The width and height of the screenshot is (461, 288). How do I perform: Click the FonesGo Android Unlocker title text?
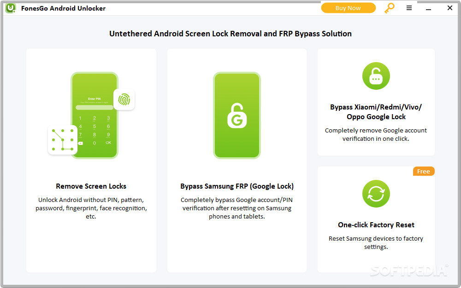pos(63,8)
